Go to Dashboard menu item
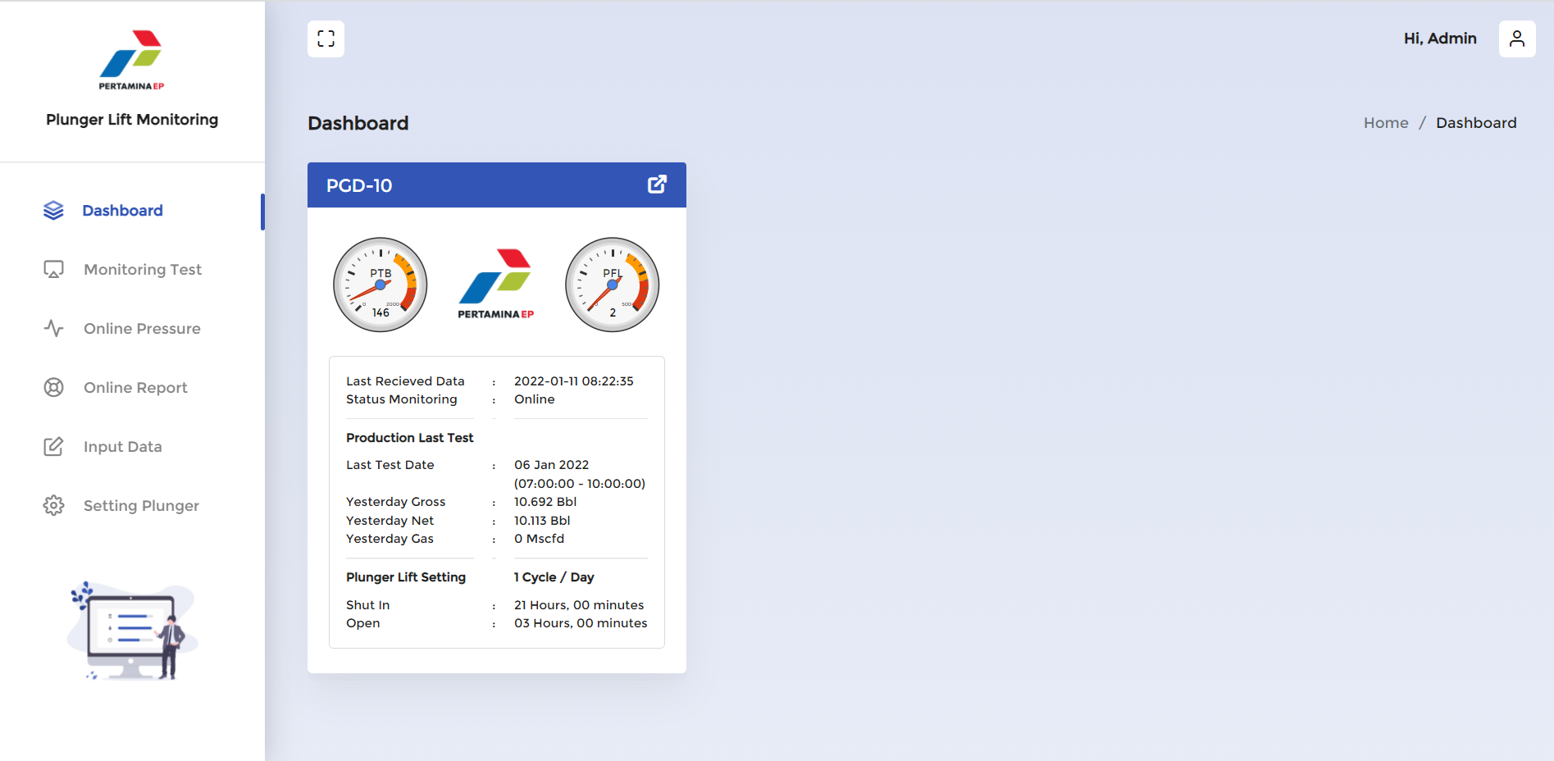 [x=122, y=211]
